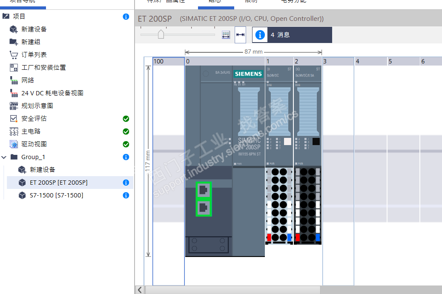This screenshot has height=294, width=442.
Task: Collapse the Group_1 tree node
Action: click(x=4, y=157)
